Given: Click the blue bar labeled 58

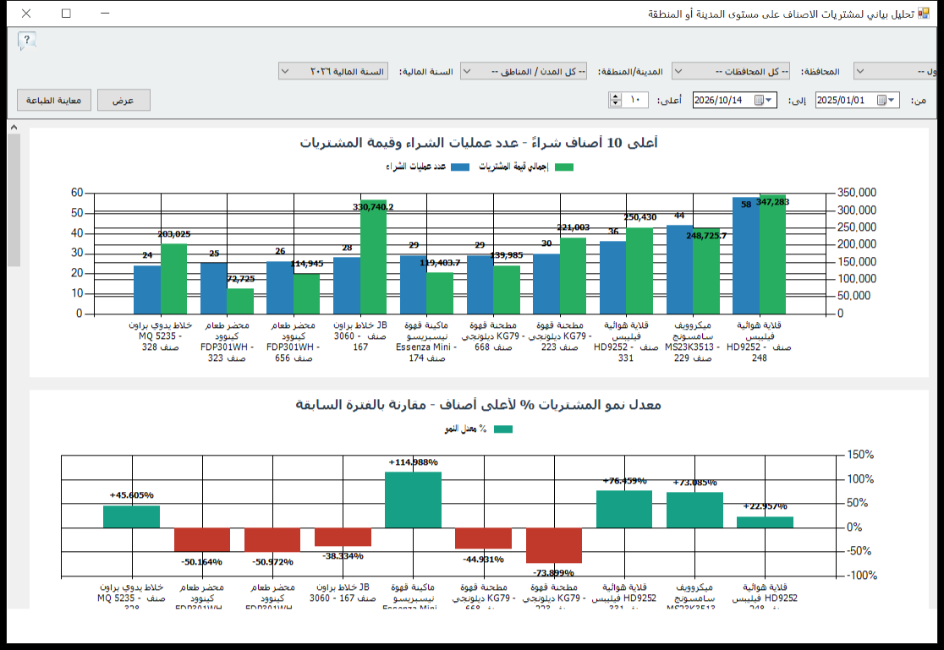Looking at the screenshot, I should click(745, 256).
